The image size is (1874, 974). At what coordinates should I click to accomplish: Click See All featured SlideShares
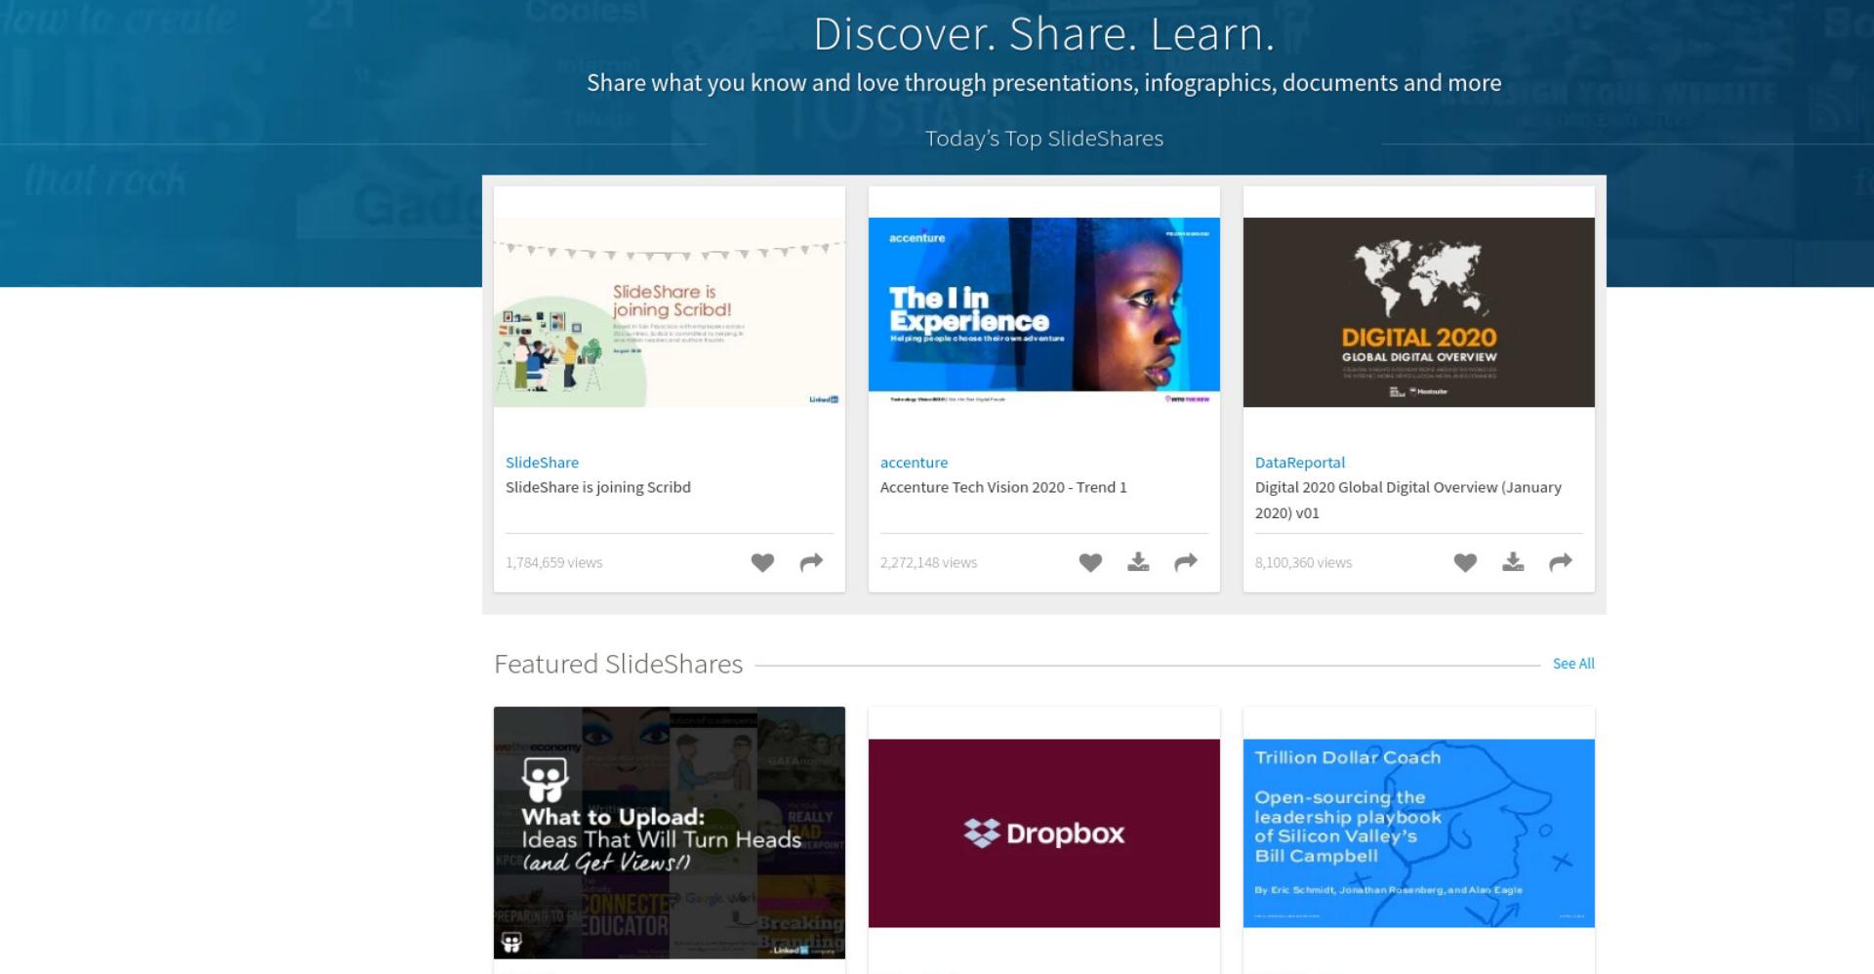[x=1573, y=664]
